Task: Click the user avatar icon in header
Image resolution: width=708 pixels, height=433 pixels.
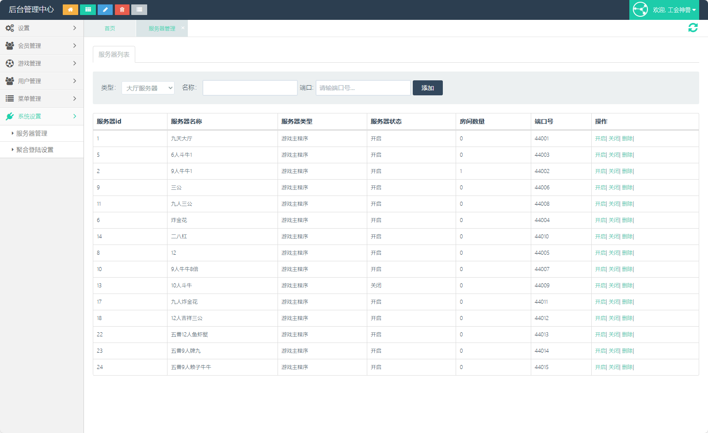Action: (640, 10)
